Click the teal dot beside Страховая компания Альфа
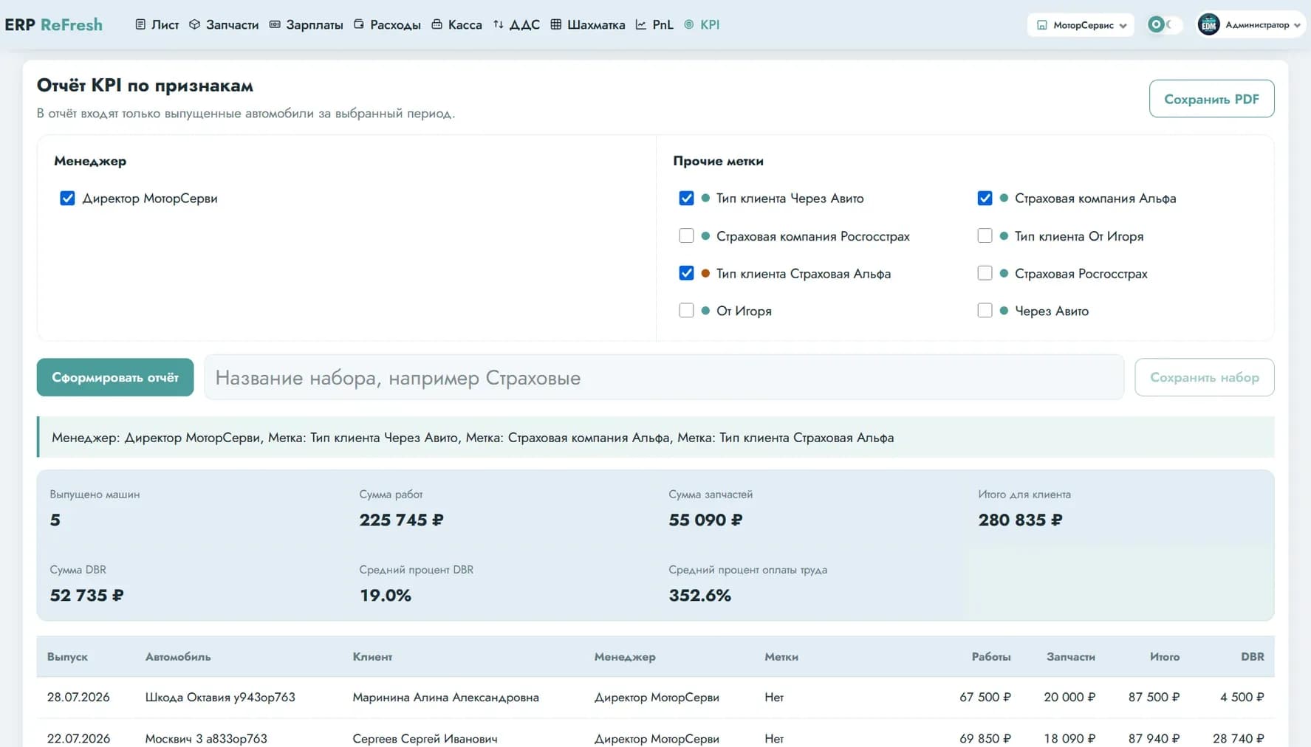This screenshot has width=1311, height=747. pyautogui.click(x=1004, y=198)
